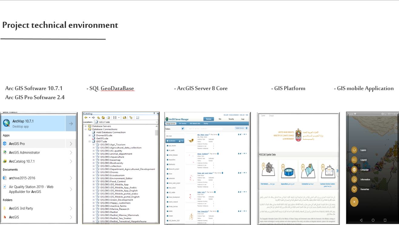399x225 pixels.
Task: Expand GIS.DBO.Agri_Tourism dataset
Action: click(94, 145)
